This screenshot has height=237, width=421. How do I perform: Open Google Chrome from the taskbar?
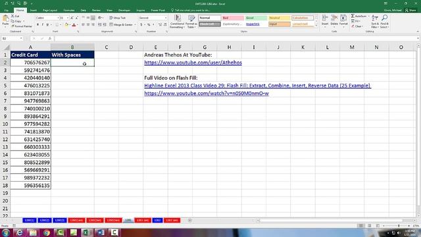tap(47, 232)
